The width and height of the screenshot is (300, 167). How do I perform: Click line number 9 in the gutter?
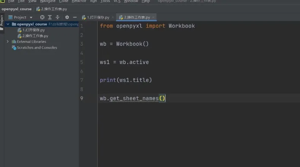click(82, 98)
